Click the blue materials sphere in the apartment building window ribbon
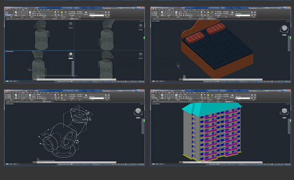 tap(205, 95)
